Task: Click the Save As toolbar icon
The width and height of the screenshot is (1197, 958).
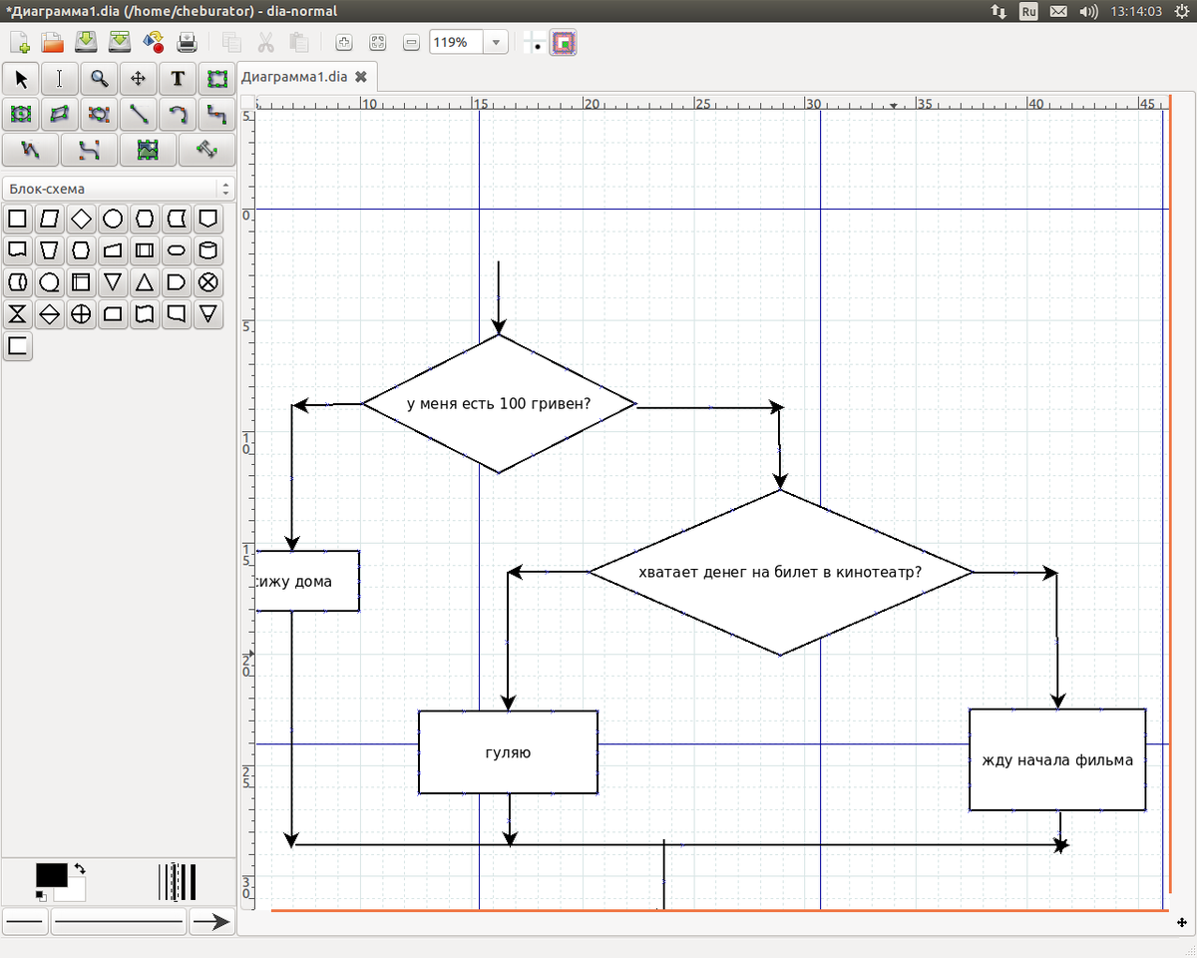Action: pos(120,42)
